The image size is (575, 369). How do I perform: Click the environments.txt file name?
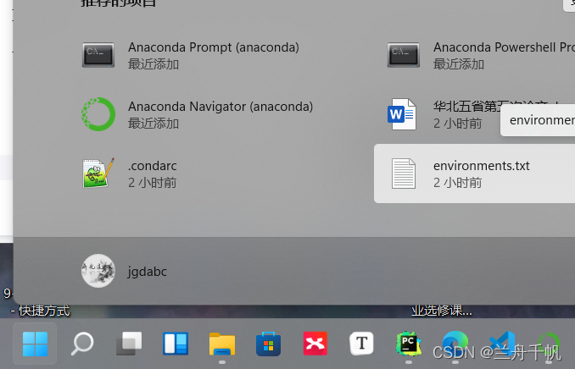[x=481, y=166]
